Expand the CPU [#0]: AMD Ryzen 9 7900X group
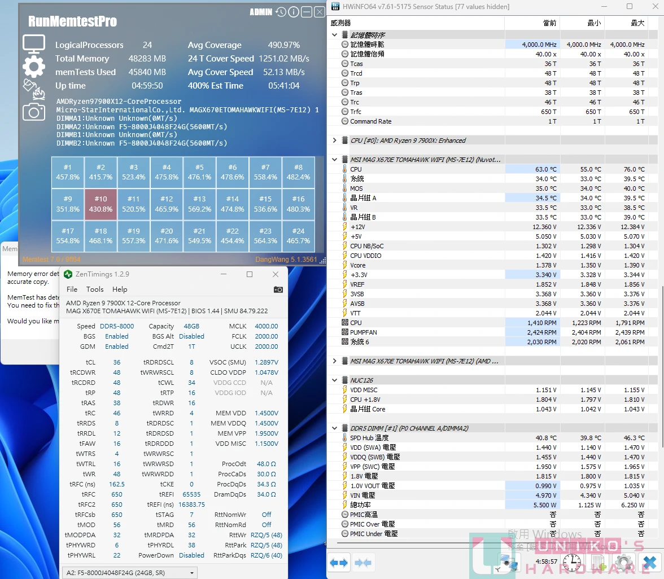 [334, 141]
